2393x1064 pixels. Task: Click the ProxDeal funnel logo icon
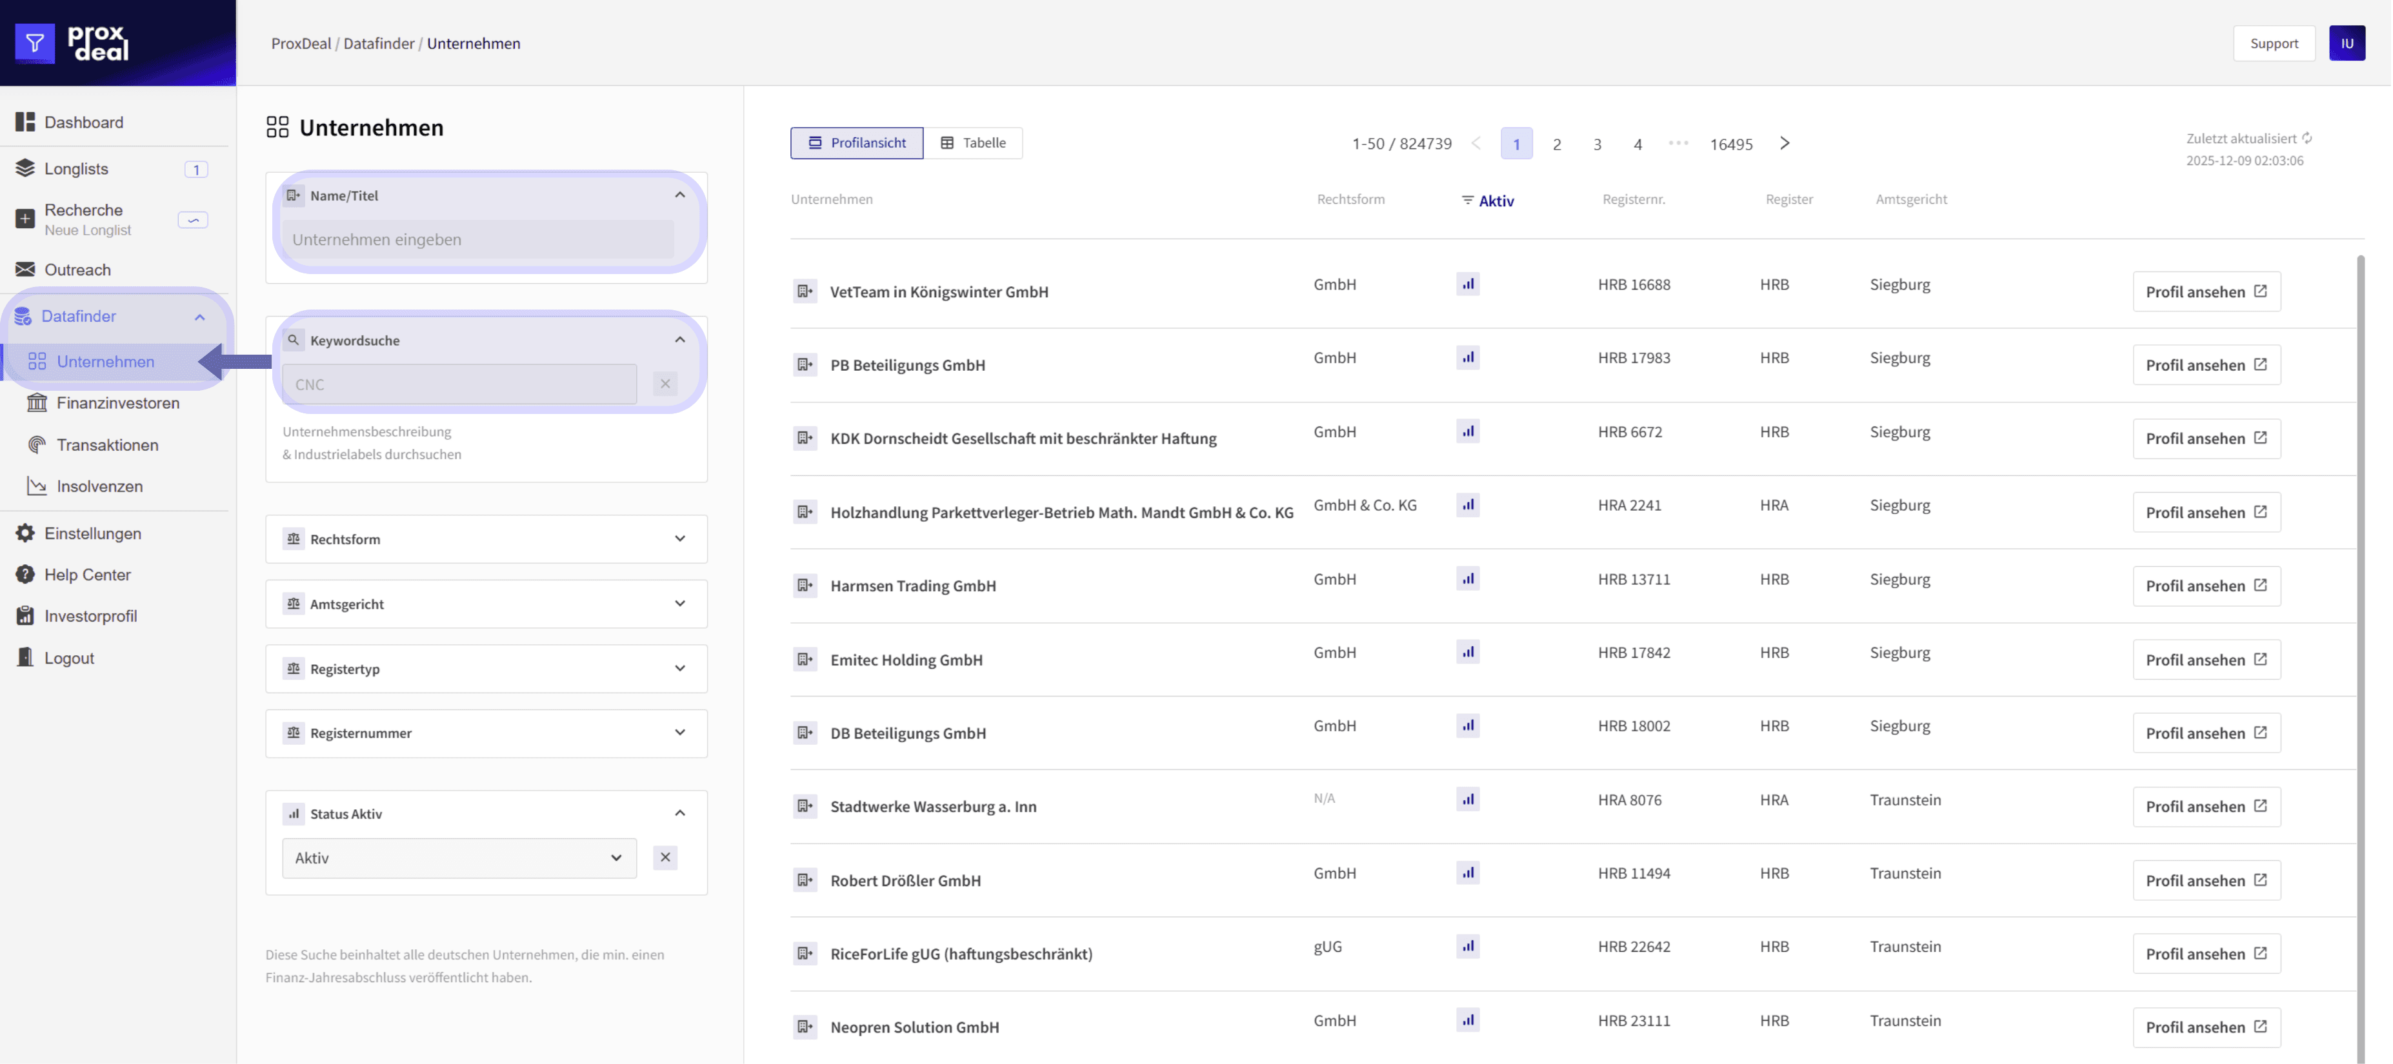tap(34, 43)
